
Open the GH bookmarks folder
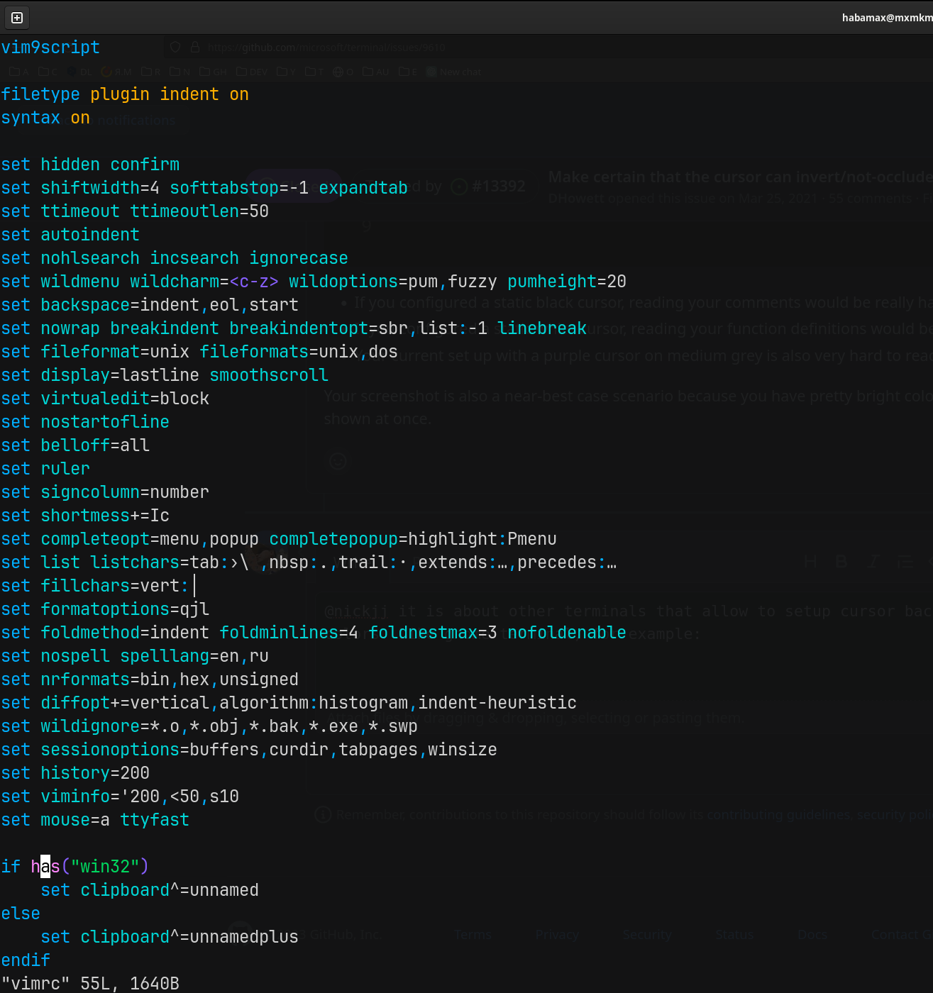[212, 72]
